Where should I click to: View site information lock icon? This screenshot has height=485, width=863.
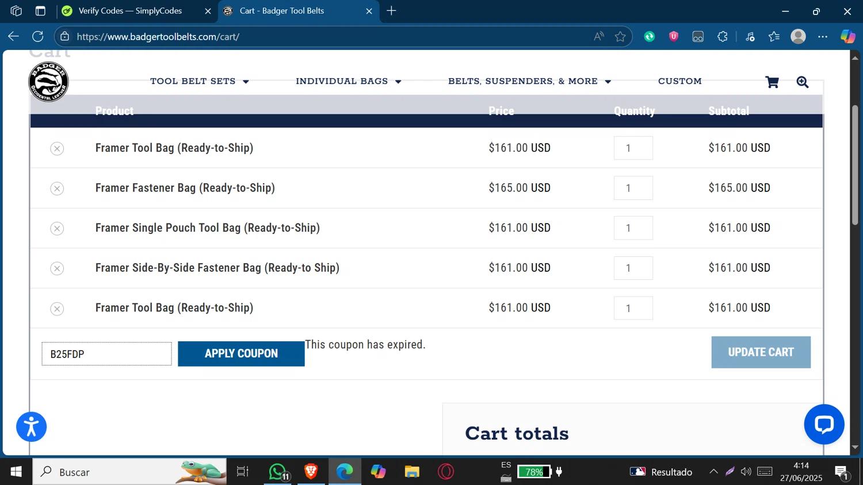pos(65,36)
